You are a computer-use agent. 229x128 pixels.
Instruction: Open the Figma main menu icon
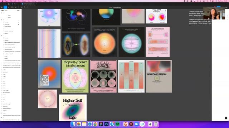tap(1, 7)
